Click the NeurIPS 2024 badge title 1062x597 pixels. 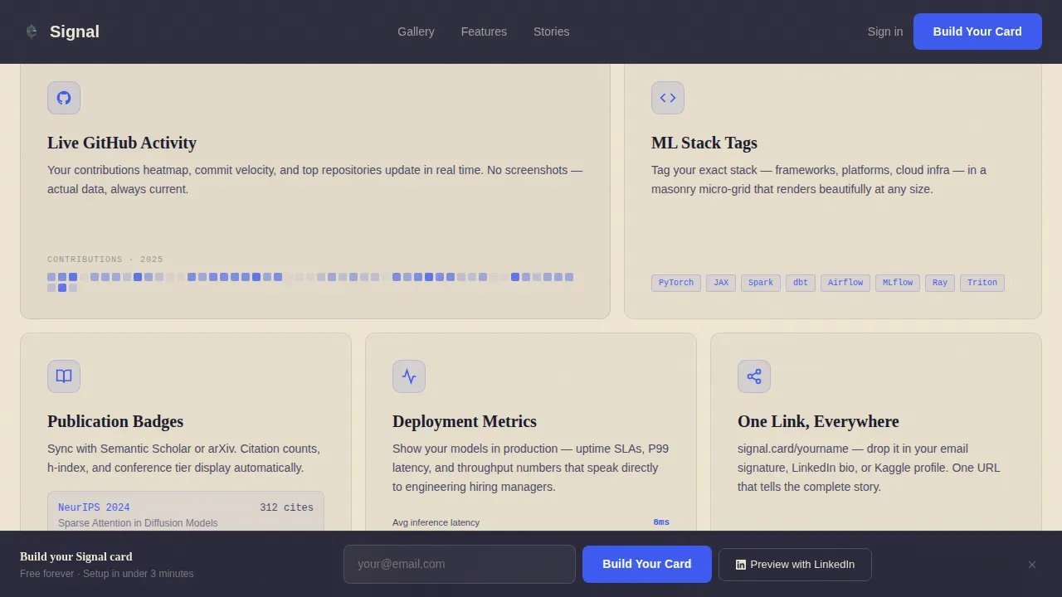(x=94, y=507)
